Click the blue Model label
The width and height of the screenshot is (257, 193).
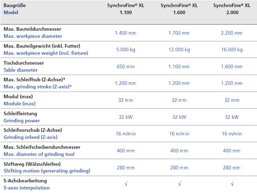pos(11,13)
